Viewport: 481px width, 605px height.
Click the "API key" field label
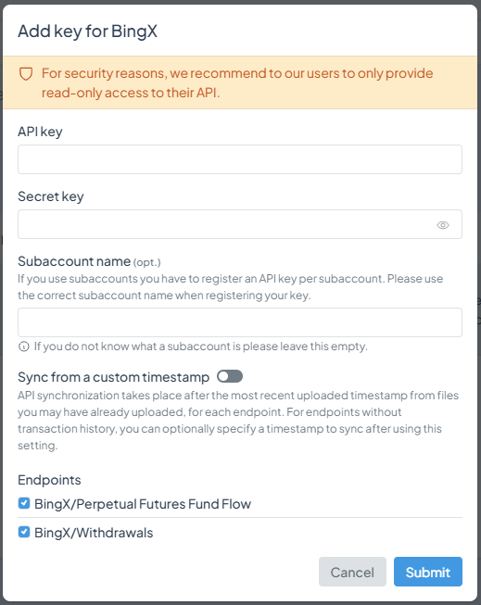click(40, 132)
